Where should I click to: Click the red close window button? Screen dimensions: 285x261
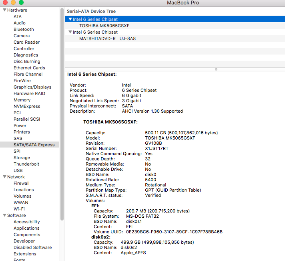5,2
